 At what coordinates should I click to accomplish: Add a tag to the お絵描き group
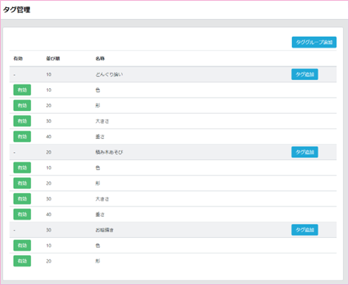305,230
